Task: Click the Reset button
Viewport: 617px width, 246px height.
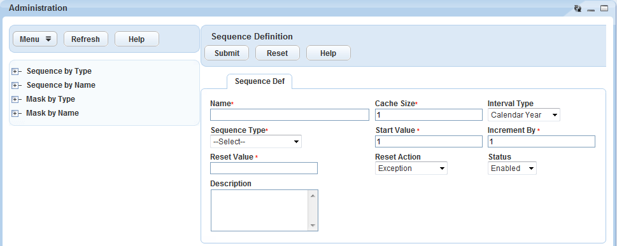Action: [278, 53]
